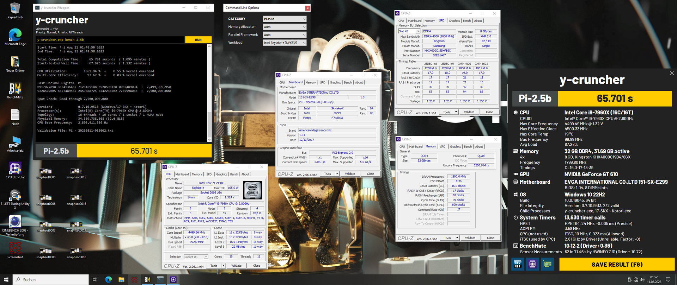The height and width of the screenshot is (285, 677).
Task: Open the Screenshot desktop shortcut
Action: 15,251
